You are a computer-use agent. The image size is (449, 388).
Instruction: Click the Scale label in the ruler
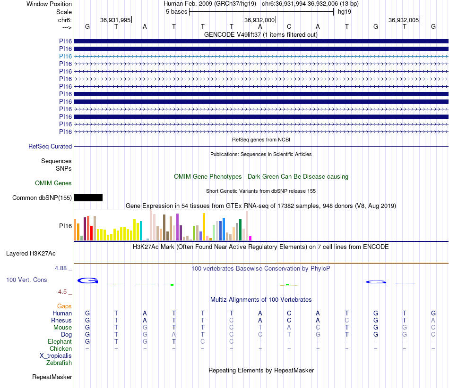64,12
